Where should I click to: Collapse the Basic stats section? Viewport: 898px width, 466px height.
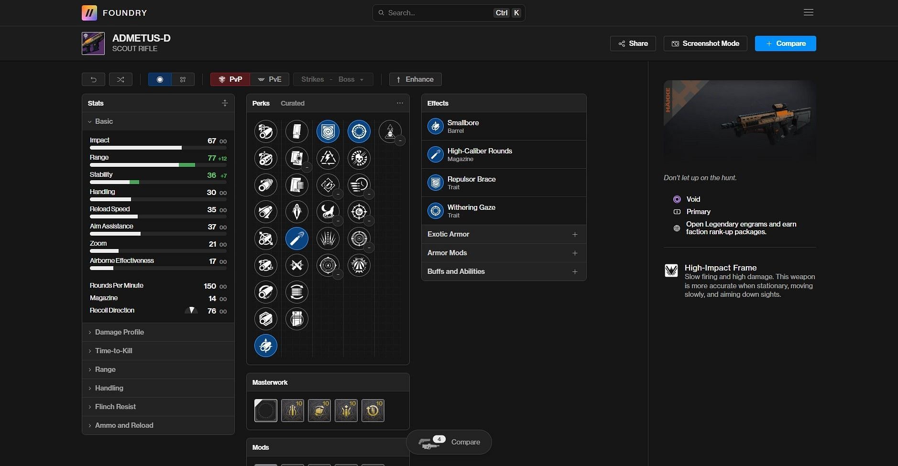click(158, 121)
